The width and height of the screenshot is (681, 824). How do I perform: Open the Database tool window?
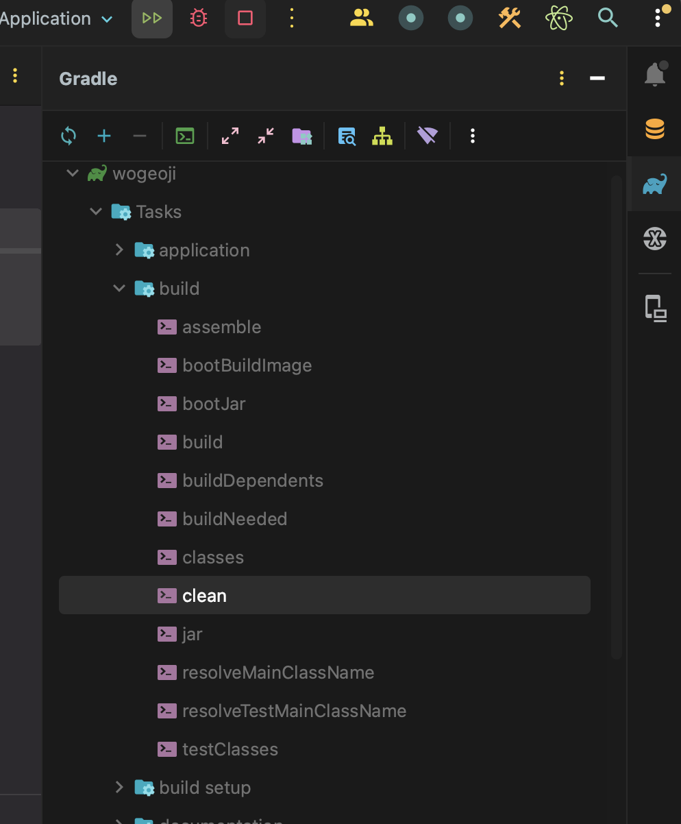[x=655, y=129]
